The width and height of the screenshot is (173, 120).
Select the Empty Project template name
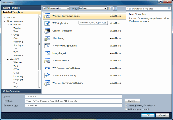(x=59, y=53)
